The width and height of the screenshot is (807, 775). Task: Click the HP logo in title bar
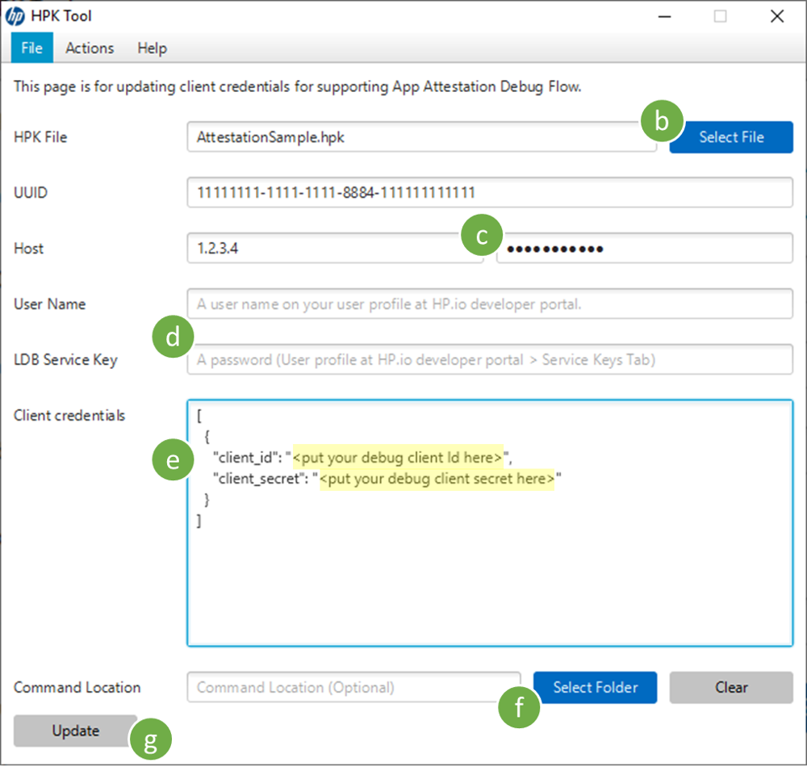pos(15,16)
